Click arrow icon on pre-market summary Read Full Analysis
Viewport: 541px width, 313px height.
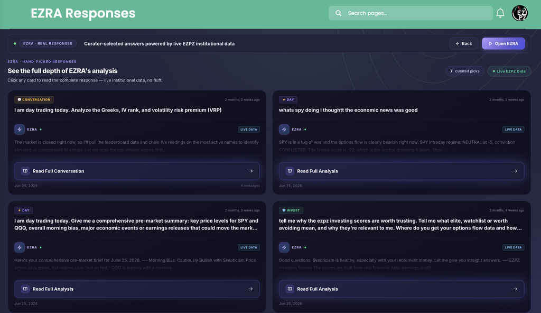[250, 289]
